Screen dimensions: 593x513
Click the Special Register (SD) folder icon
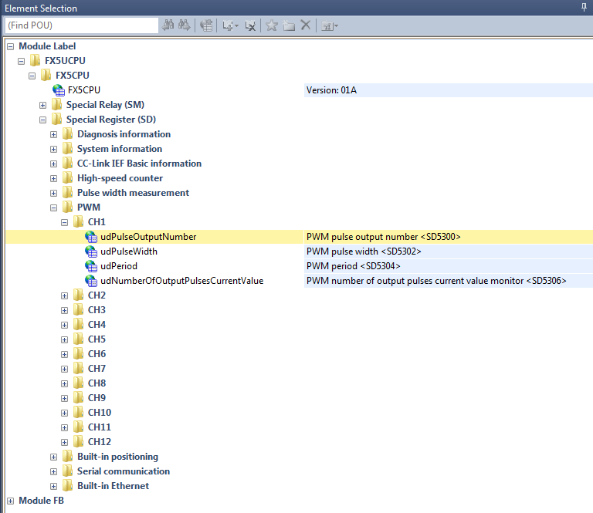pyautogui.click(x=56, y=119)
